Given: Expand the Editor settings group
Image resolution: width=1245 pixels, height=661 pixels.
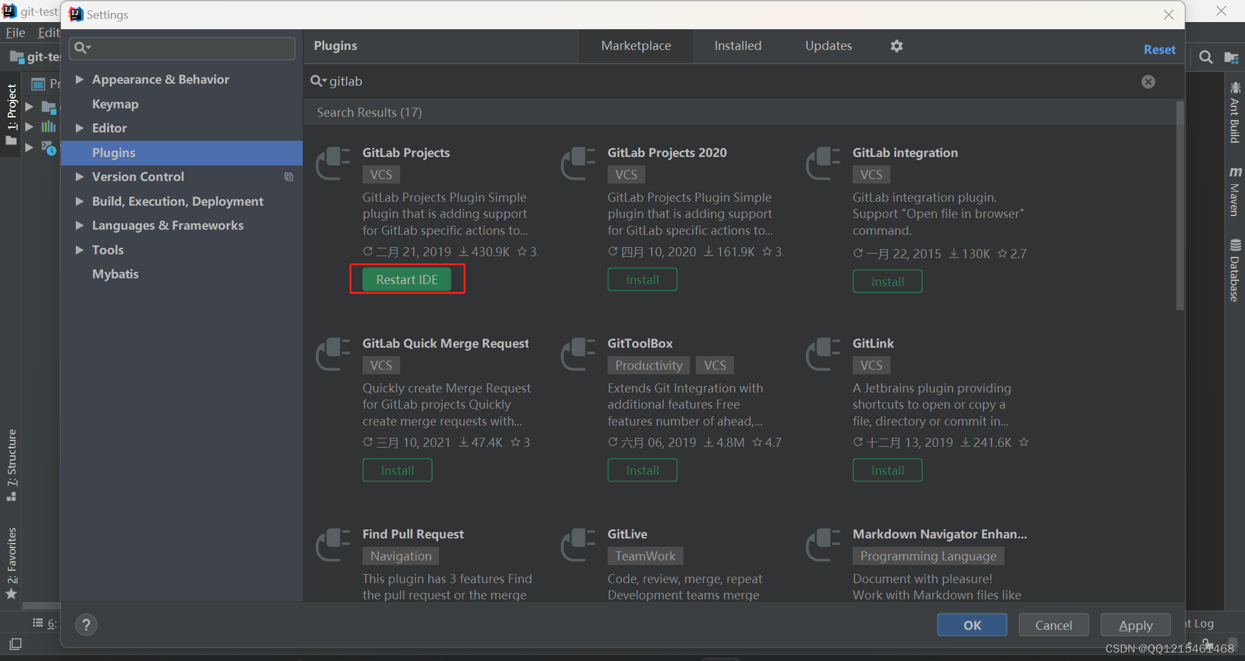Looking at the screenshot, I should 80,128.
